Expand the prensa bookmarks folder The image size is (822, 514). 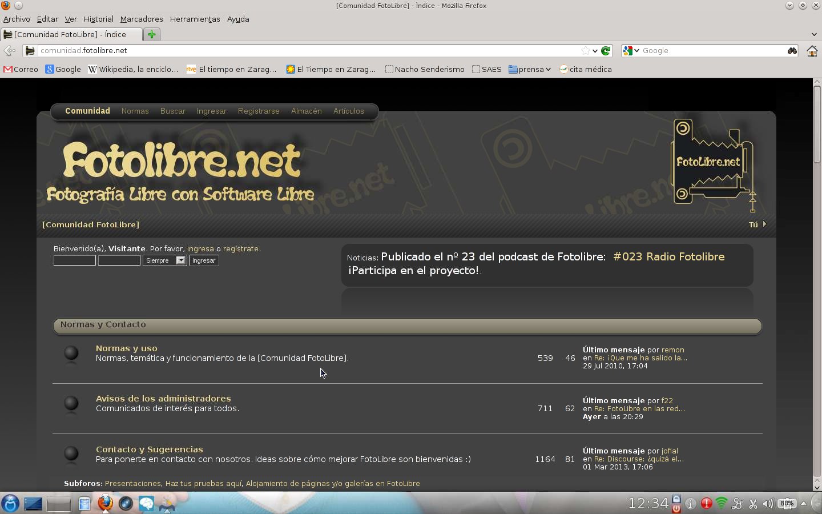[x=530, y=69]
